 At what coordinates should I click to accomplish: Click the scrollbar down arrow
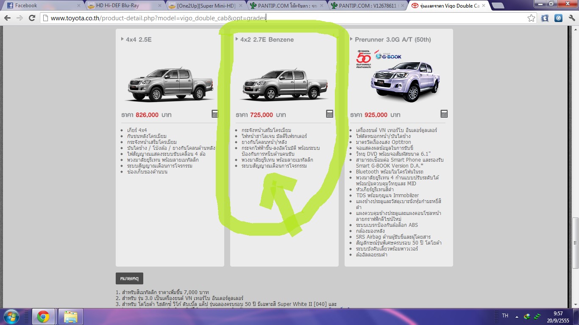click(575, 305)
